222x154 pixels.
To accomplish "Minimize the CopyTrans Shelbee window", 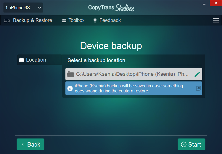I will pyautogui.click(x=204, y=4).
